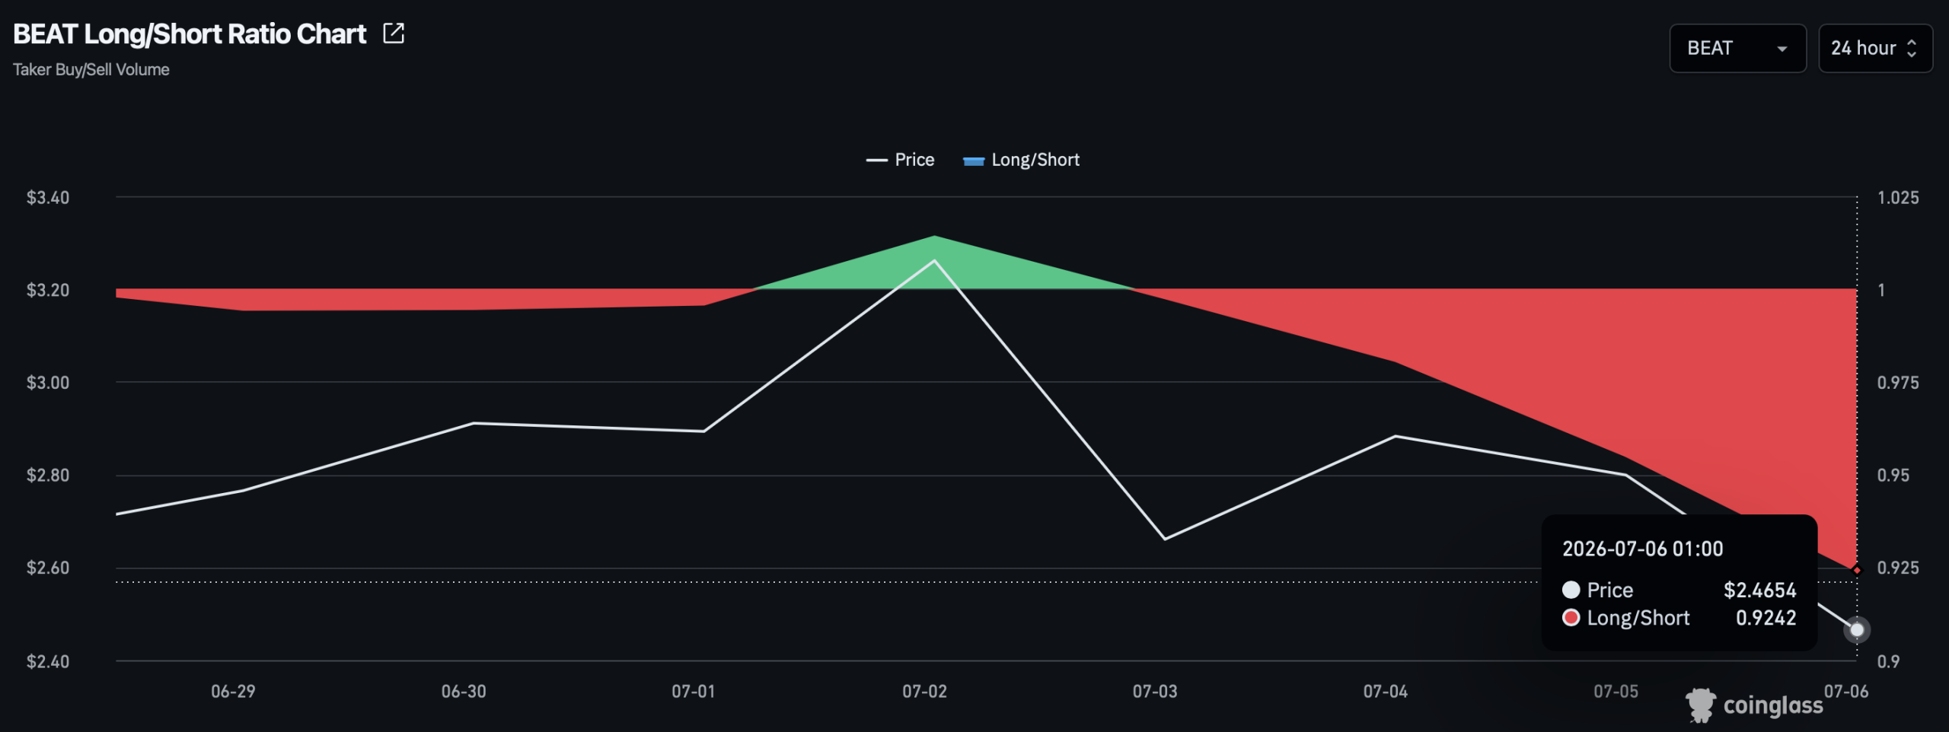This screenshot has height=732, width=1949.
Task: Click the $3.40 price axis label
Action: [48, 198]
